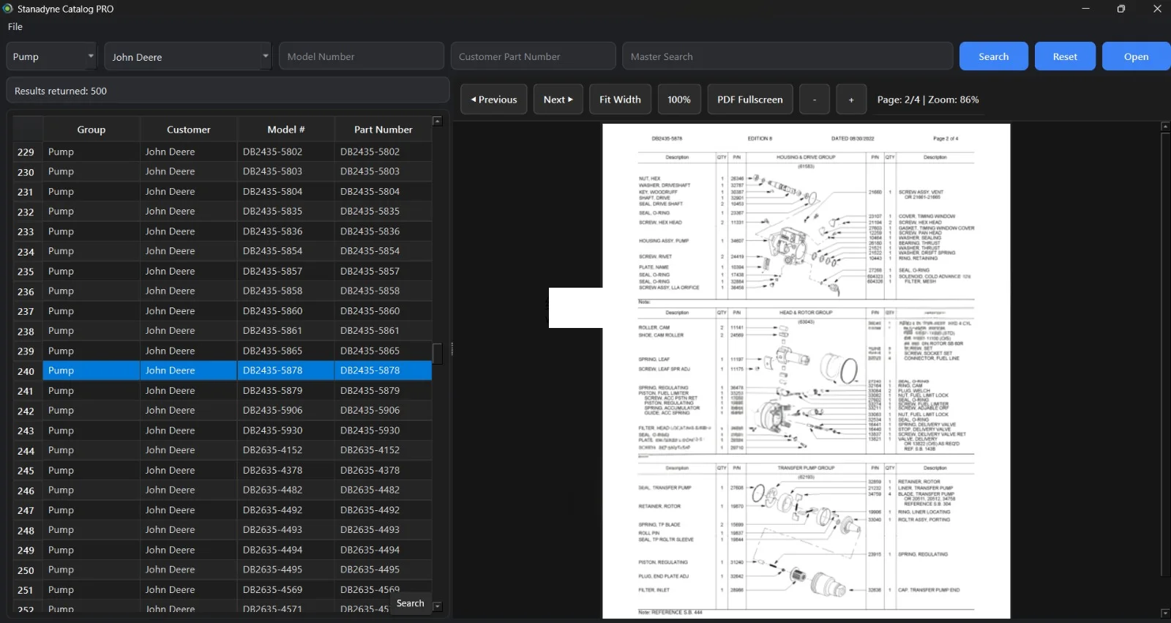This screenshot has height=623, width=1171.
Task: Sort by Model # header
Action: (286, 130)
